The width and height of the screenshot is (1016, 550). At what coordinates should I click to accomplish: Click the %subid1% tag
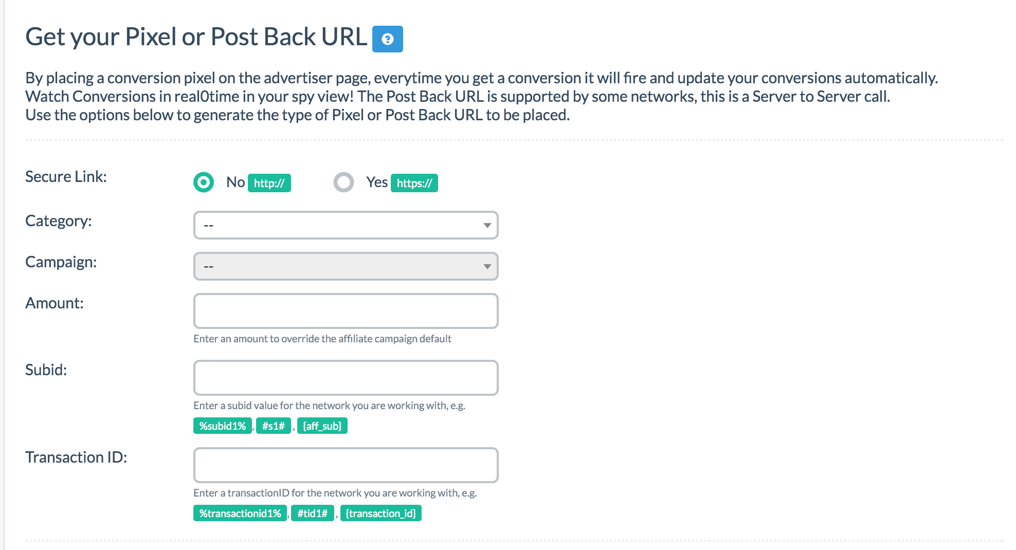pos(223,426)
